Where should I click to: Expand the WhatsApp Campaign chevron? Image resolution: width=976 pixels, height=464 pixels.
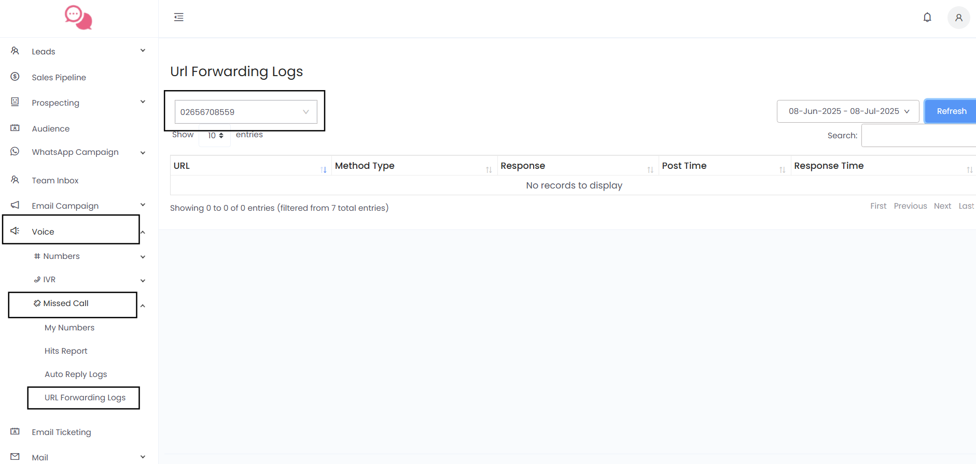click(143, 153)
